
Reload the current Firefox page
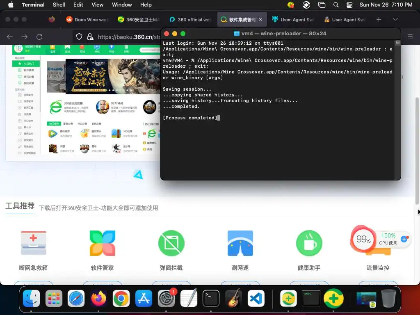[39, 37]
